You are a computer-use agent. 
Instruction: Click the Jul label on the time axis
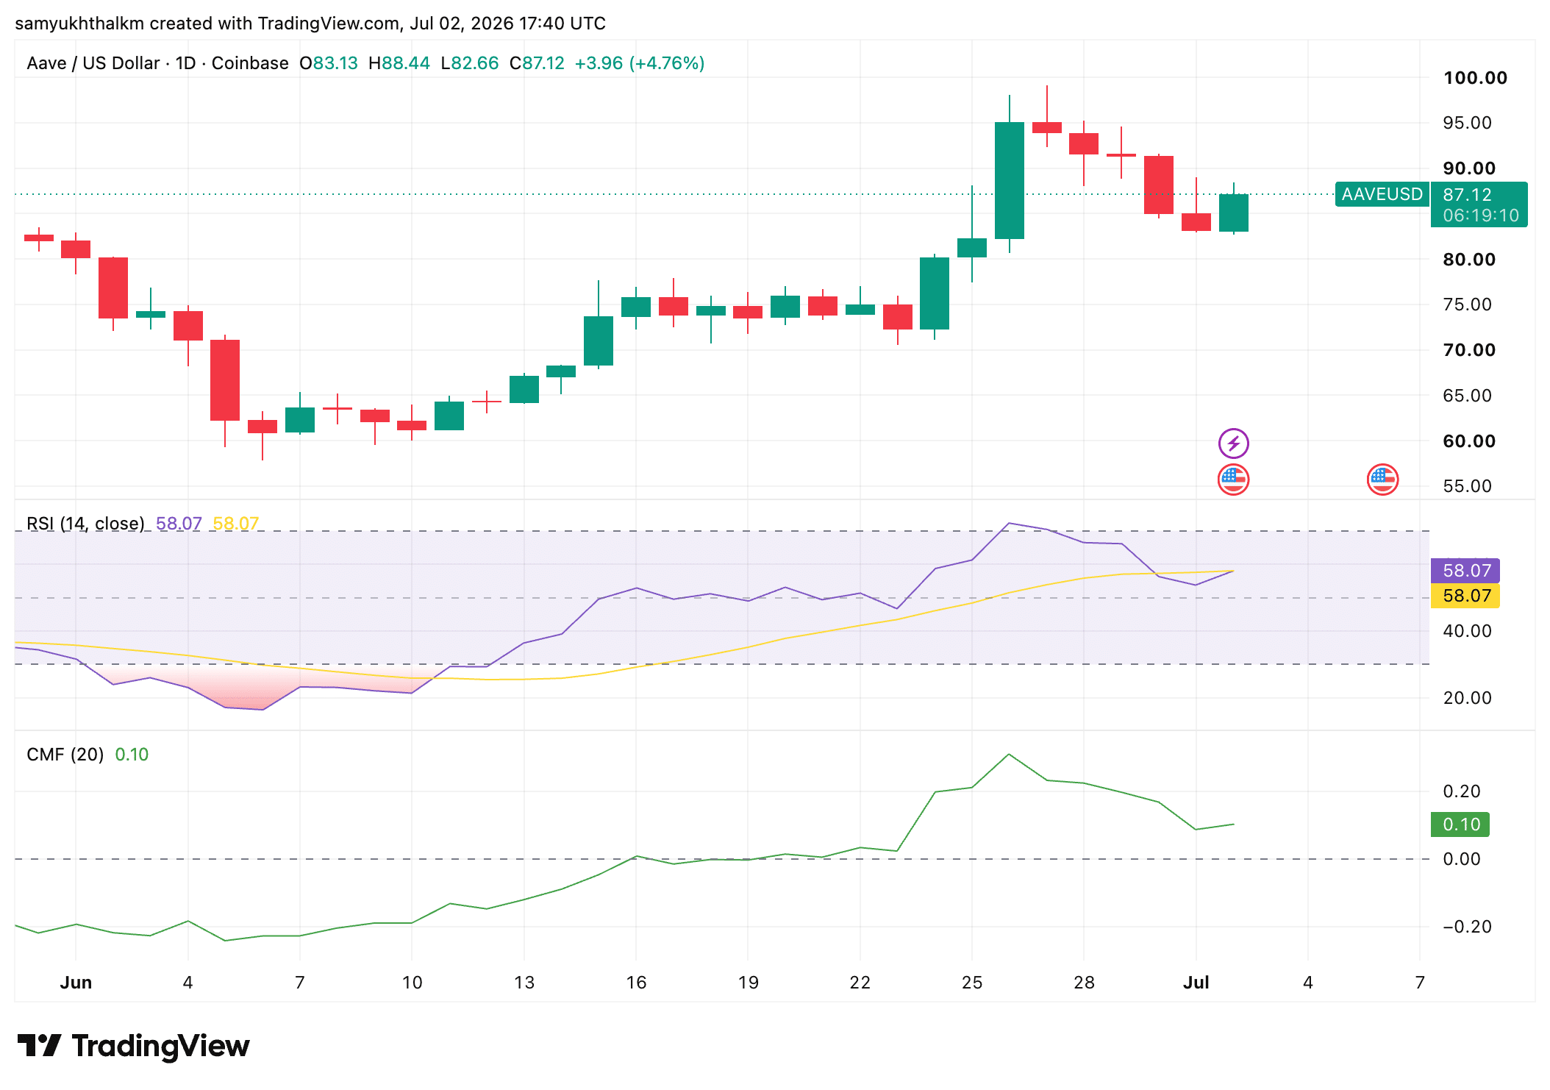(1196, 983)
